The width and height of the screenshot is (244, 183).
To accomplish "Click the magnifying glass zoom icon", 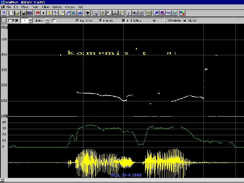I will (x=95, y=13).
